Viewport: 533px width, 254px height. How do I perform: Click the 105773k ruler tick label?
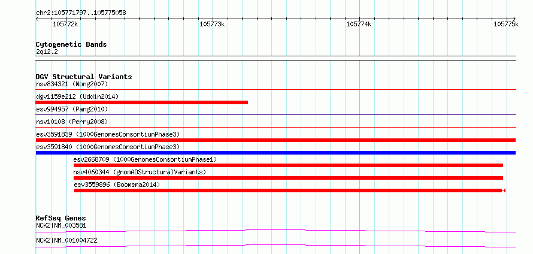coord(212,24)
